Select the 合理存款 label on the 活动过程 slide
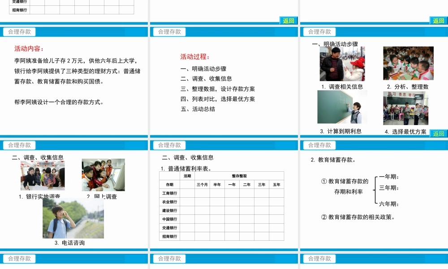The height and width of the screenshot is (269, 448). pos(169,32)
